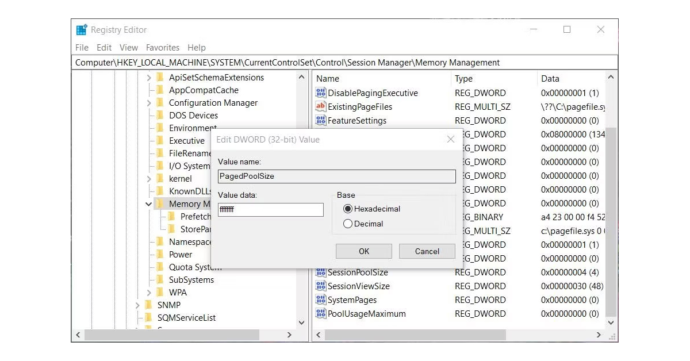Click the DisablePagingExecutive REG_DWORD icon
Screen dimensions: 690x361
pyautogui.click(x=321, y=93)
